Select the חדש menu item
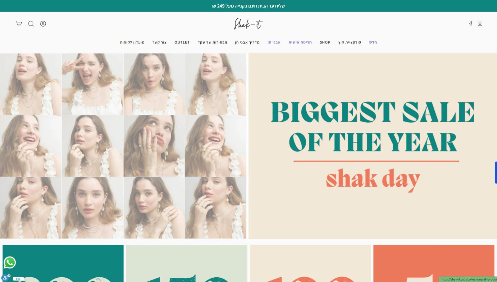Viewport: 497px width, 282px height. (373, 42)
